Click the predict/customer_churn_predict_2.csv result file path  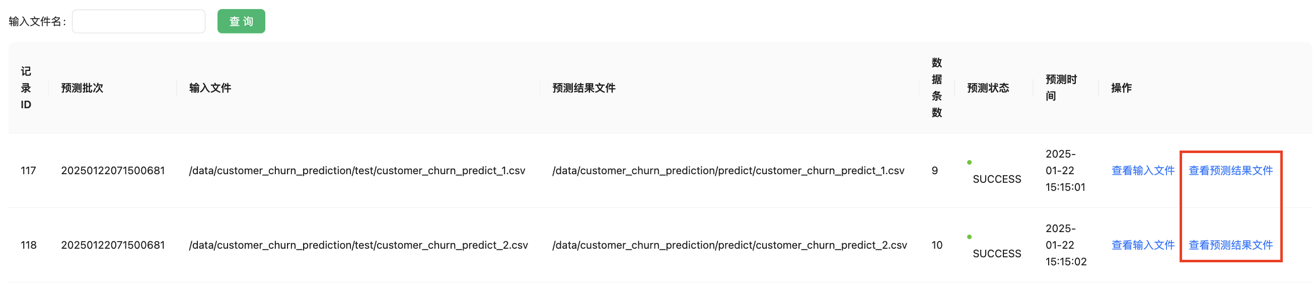[x=729, y=245]
